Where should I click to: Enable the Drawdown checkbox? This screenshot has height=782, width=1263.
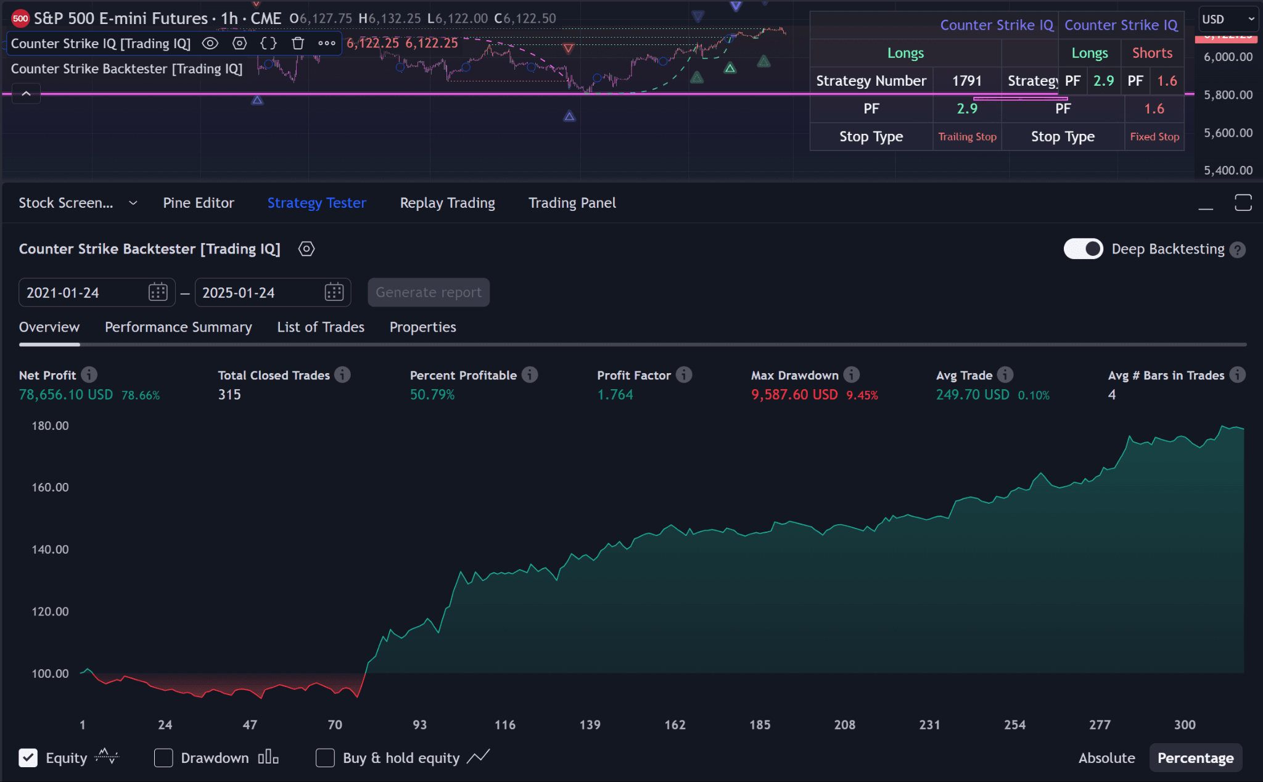(x=163, y=758)
